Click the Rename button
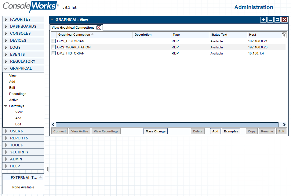 tap(267, 131)
